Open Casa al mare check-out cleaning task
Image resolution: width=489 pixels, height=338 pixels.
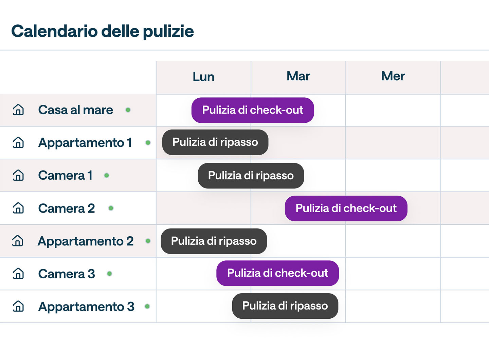point(253,110)
